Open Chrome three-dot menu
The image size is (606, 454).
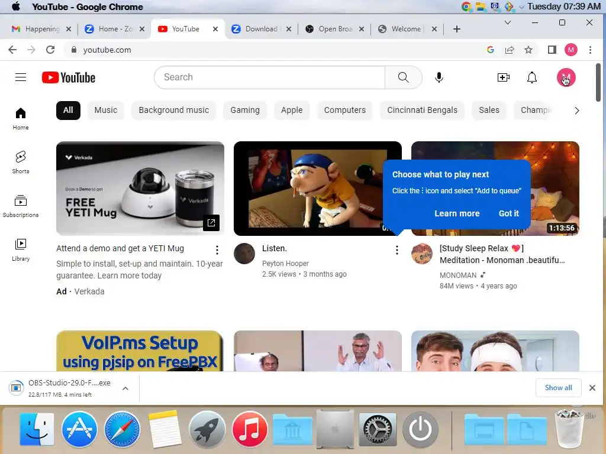click(590, 50)
